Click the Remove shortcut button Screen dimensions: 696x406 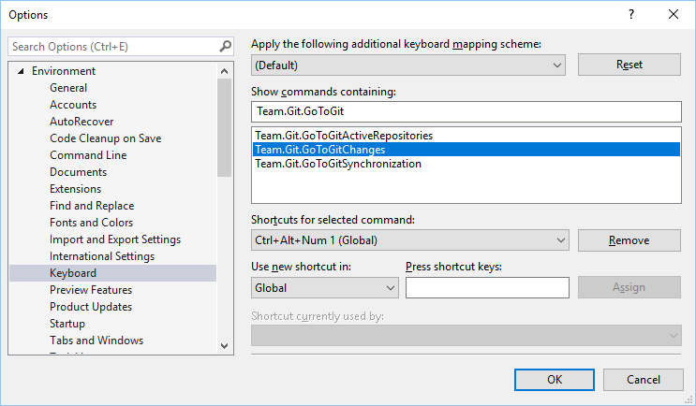629,240
